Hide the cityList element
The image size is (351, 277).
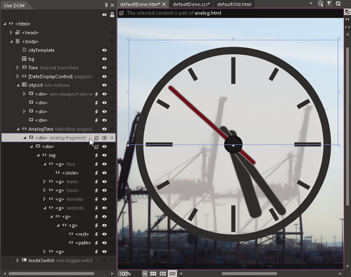coord(104,86)
